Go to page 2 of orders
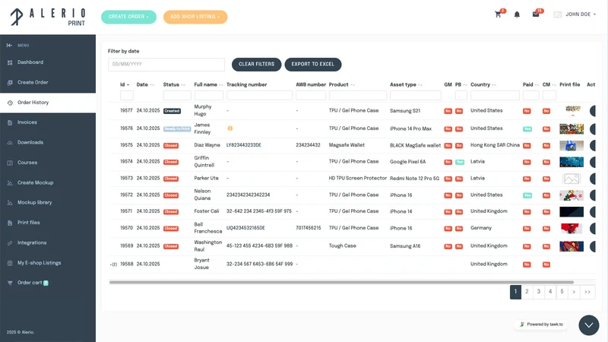This screenshot has width=608, height=342. pyautogui.click(x=527, y=292)
